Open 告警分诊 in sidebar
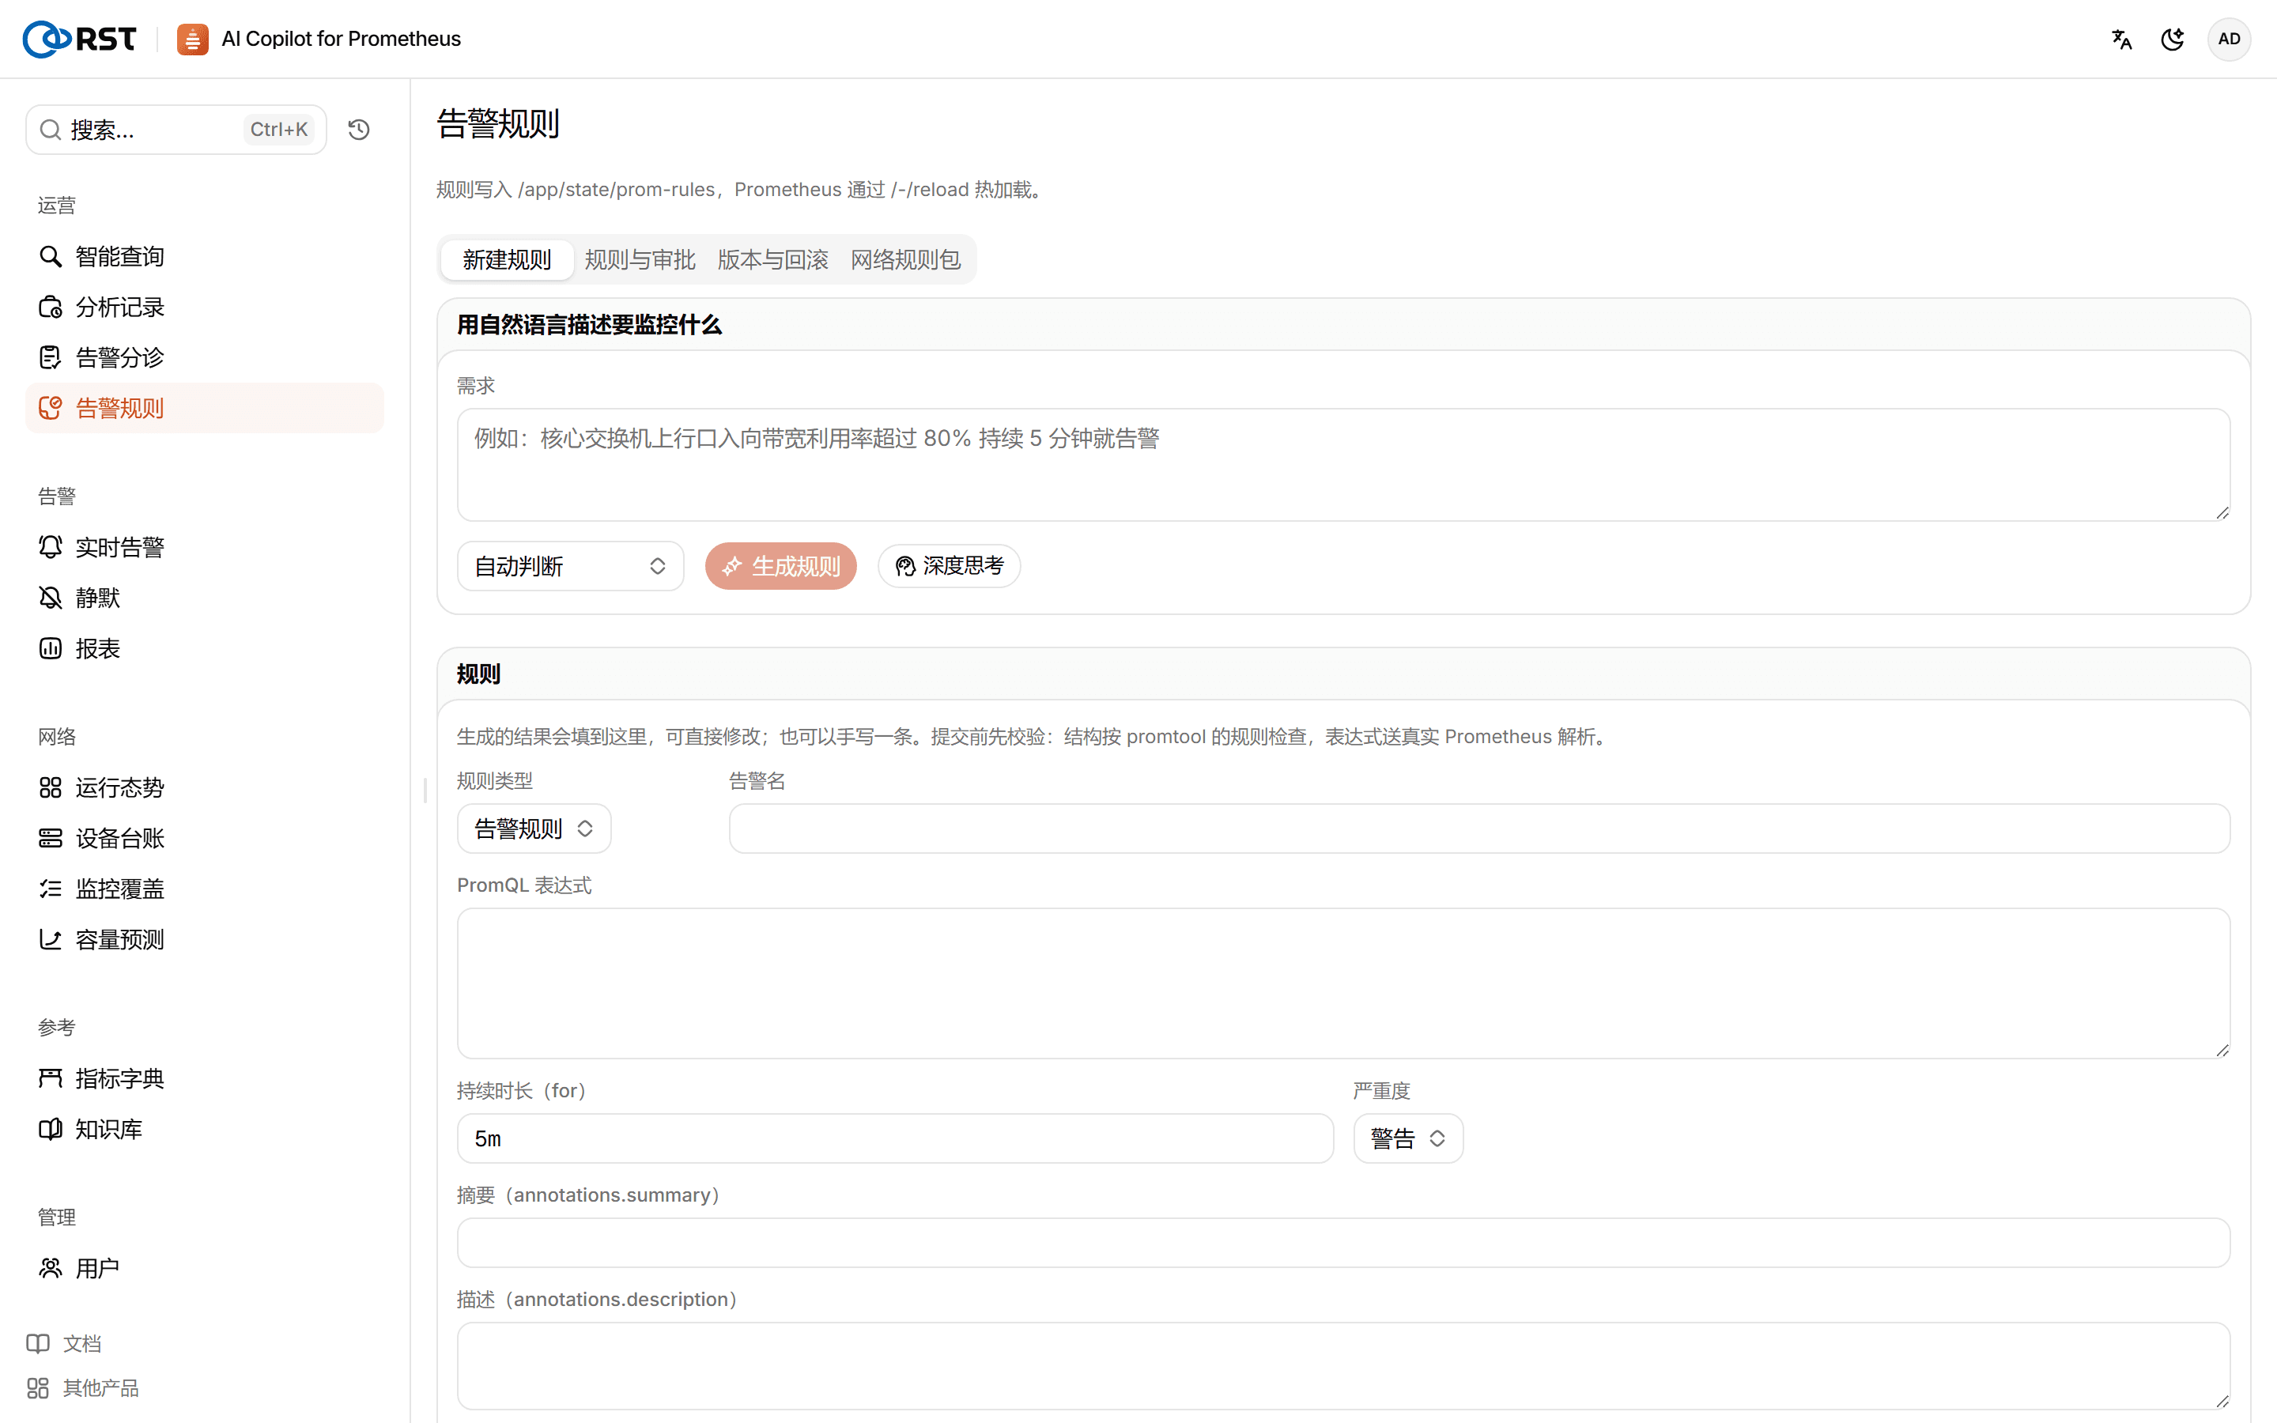This screenshot has height=1423, width=2277. click(x=204, y=357)
